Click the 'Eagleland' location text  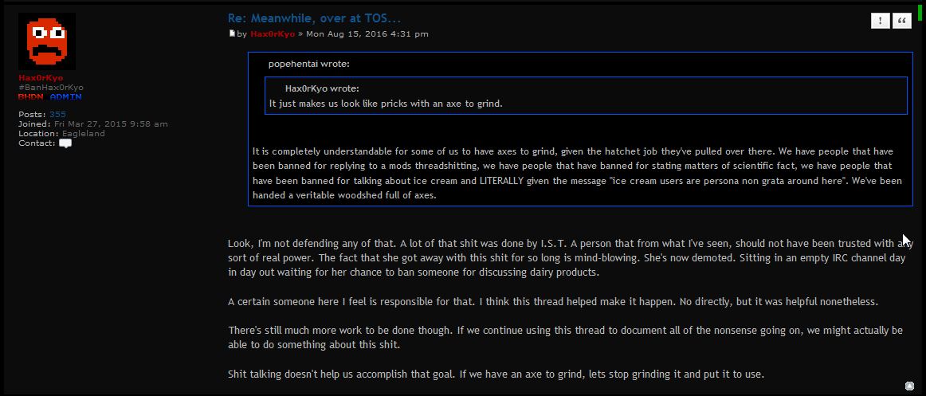83,133
